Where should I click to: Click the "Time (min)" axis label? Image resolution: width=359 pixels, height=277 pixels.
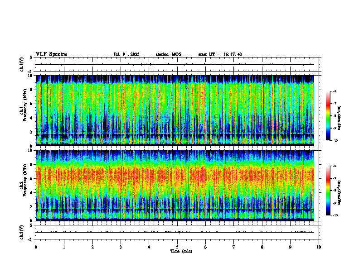(181, 251)
